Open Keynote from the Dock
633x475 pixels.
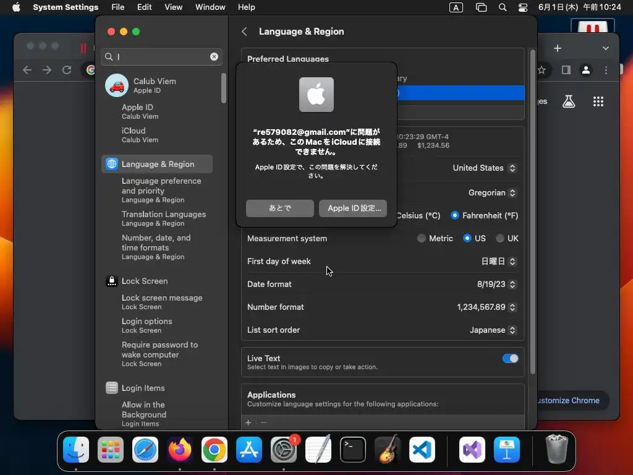point(507,450)
